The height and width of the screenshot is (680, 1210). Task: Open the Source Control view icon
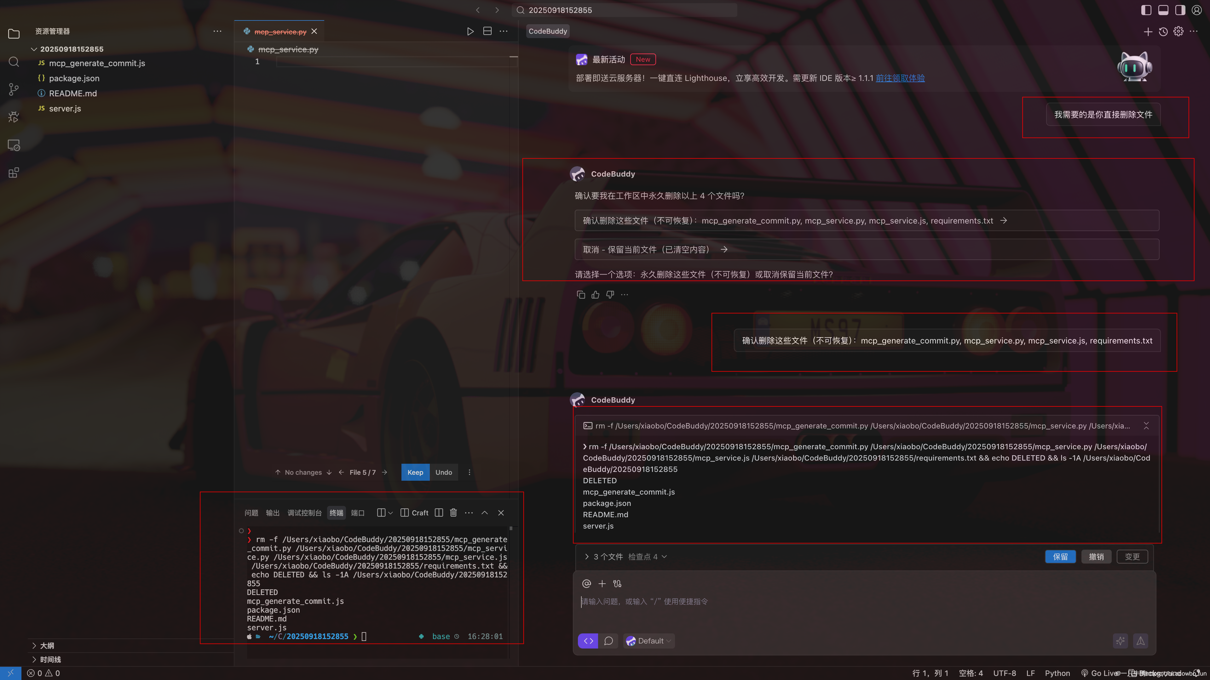tap(14, 89)
